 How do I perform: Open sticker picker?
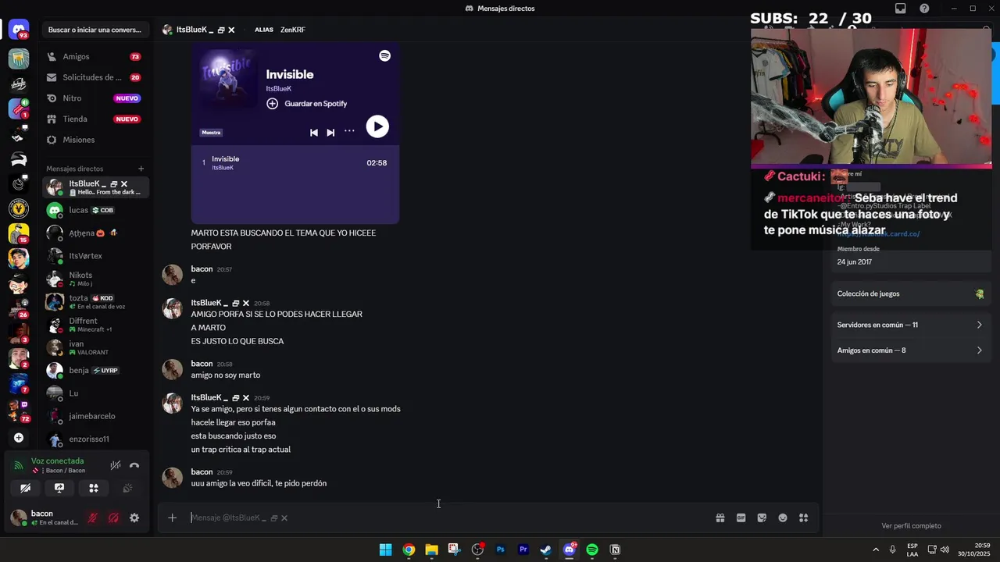click(x=762, y=518)
